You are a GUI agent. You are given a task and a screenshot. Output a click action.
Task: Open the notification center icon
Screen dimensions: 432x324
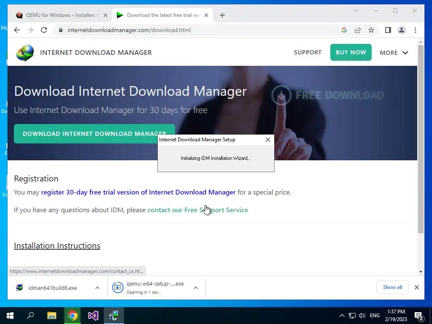click(x=419, y=316)
